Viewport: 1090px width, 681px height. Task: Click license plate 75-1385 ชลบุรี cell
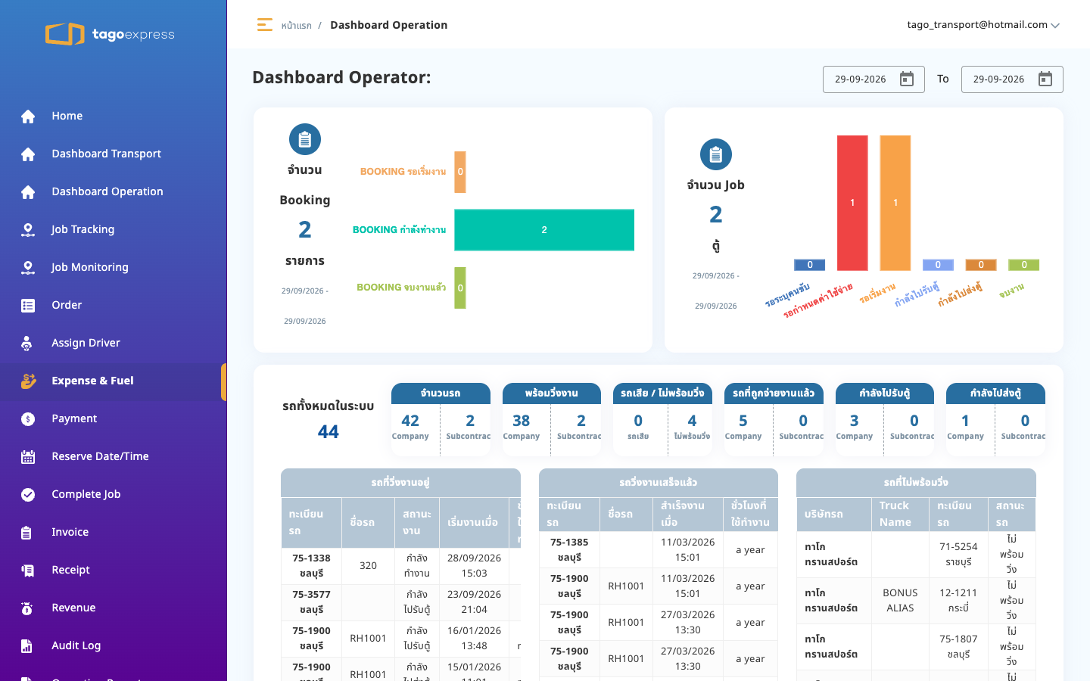tap(569, 550)
